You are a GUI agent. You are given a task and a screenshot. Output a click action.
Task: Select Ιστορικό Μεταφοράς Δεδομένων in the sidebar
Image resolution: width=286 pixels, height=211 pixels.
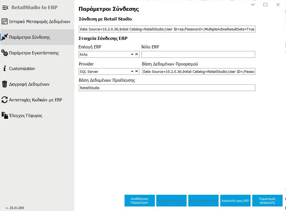point(39,21)
